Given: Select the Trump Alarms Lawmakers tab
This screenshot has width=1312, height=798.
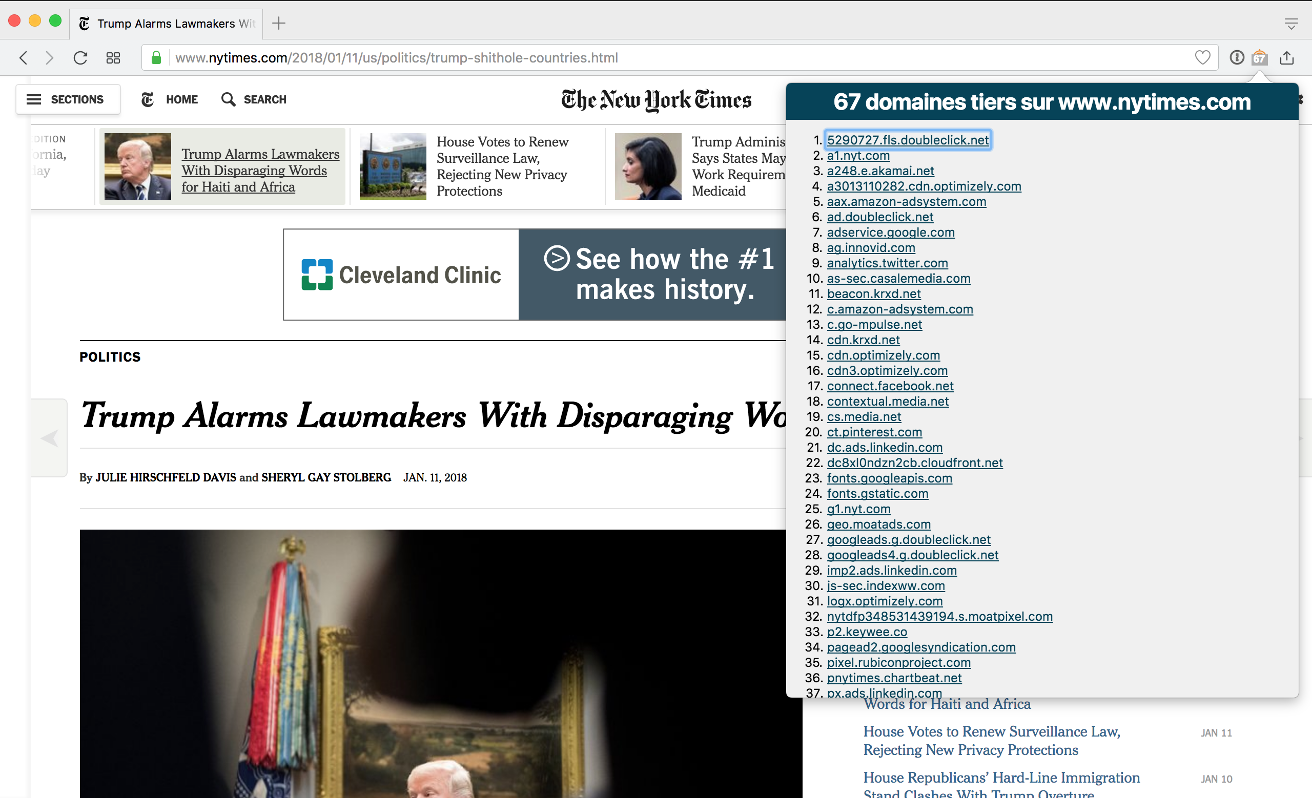Looking at the screenshot, I should coord(166,24).
